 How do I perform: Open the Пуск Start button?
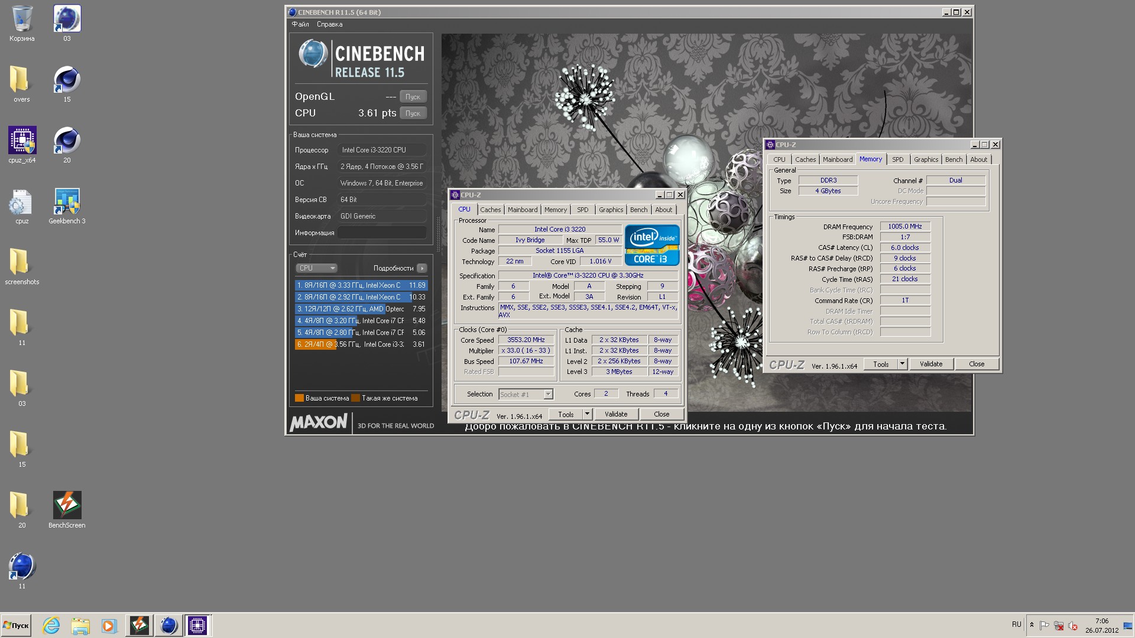coord(16,626)
